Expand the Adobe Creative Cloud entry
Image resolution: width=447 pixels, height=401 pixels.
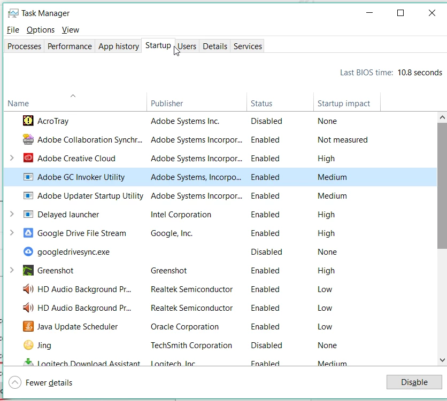click(x=12, y=158)
